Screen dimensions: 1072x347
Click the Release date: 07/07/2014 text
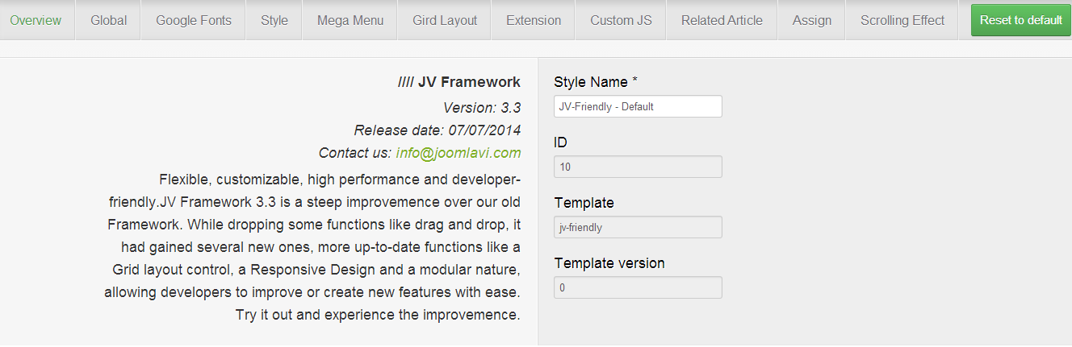pyautogui.click(x=438, y=130)
